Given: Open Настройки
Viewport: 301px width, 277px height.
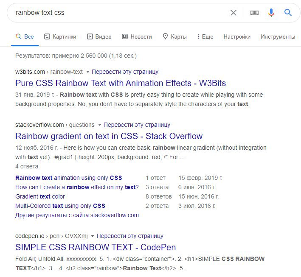Looking at the screenshot, I should coord(237,36).
